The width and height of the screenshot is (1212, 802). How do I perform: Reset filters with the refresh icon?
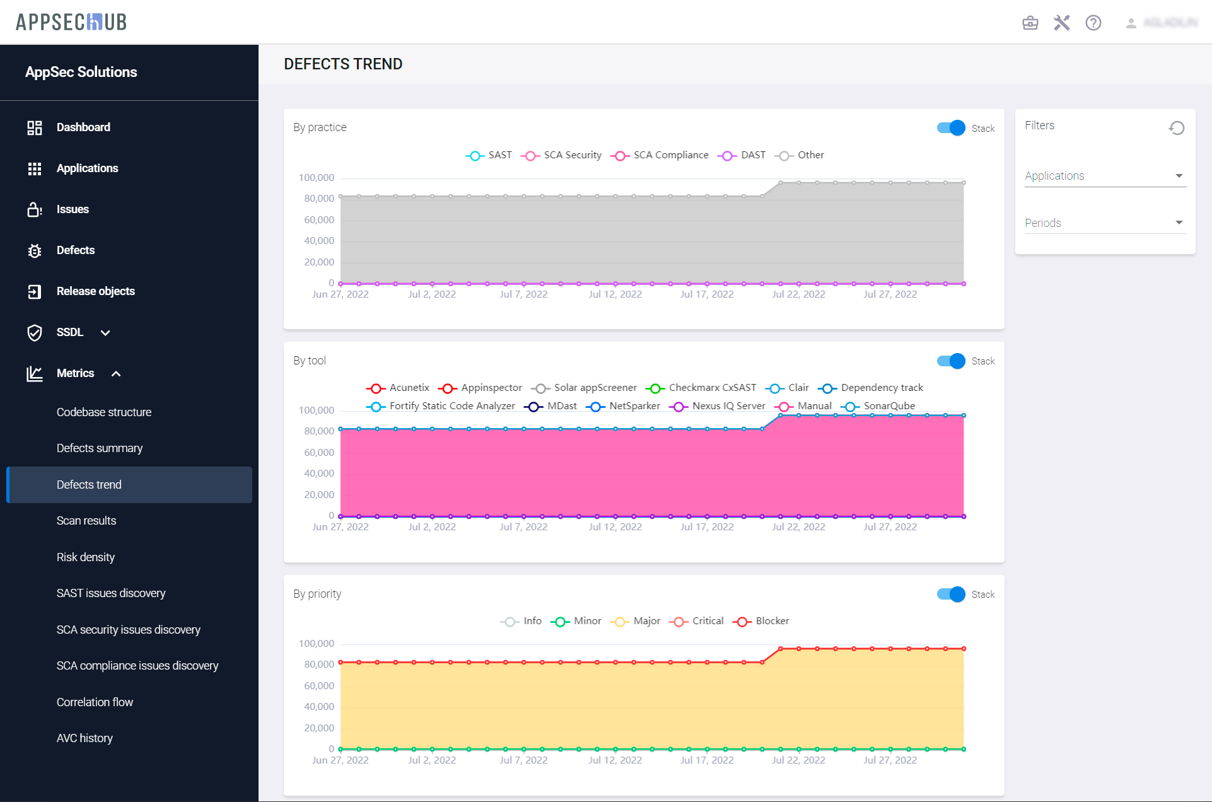1176,128
